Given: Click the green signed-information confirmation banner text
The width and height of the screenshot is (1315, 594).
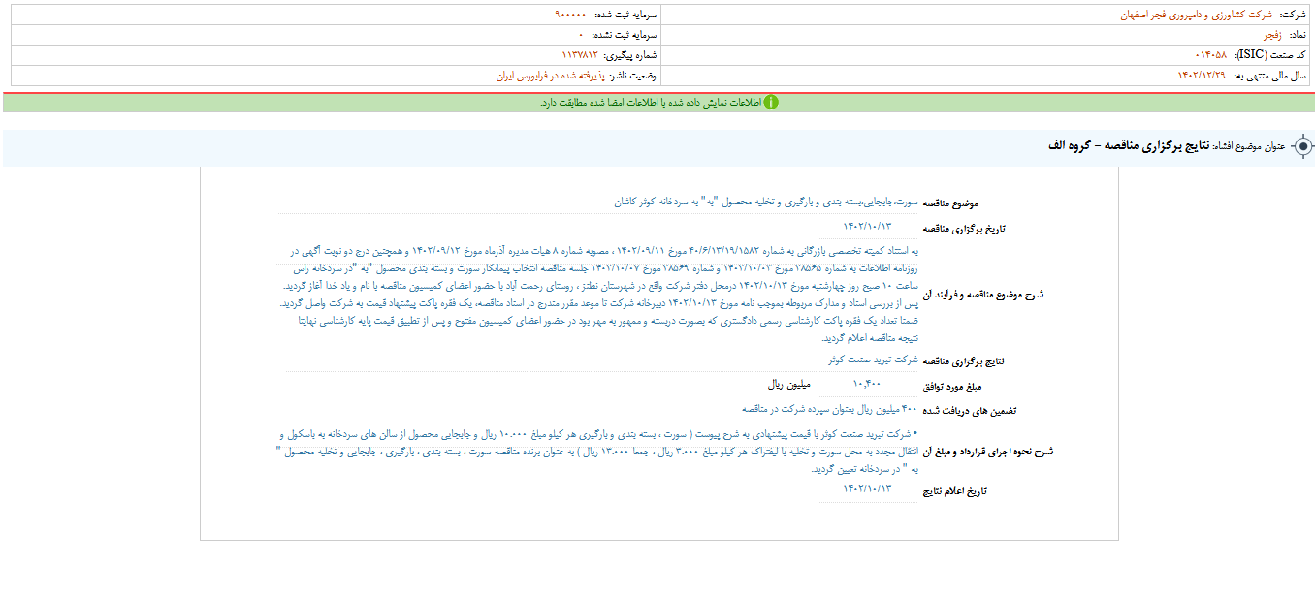Looking at the screenshot, I should coord(650,103).
